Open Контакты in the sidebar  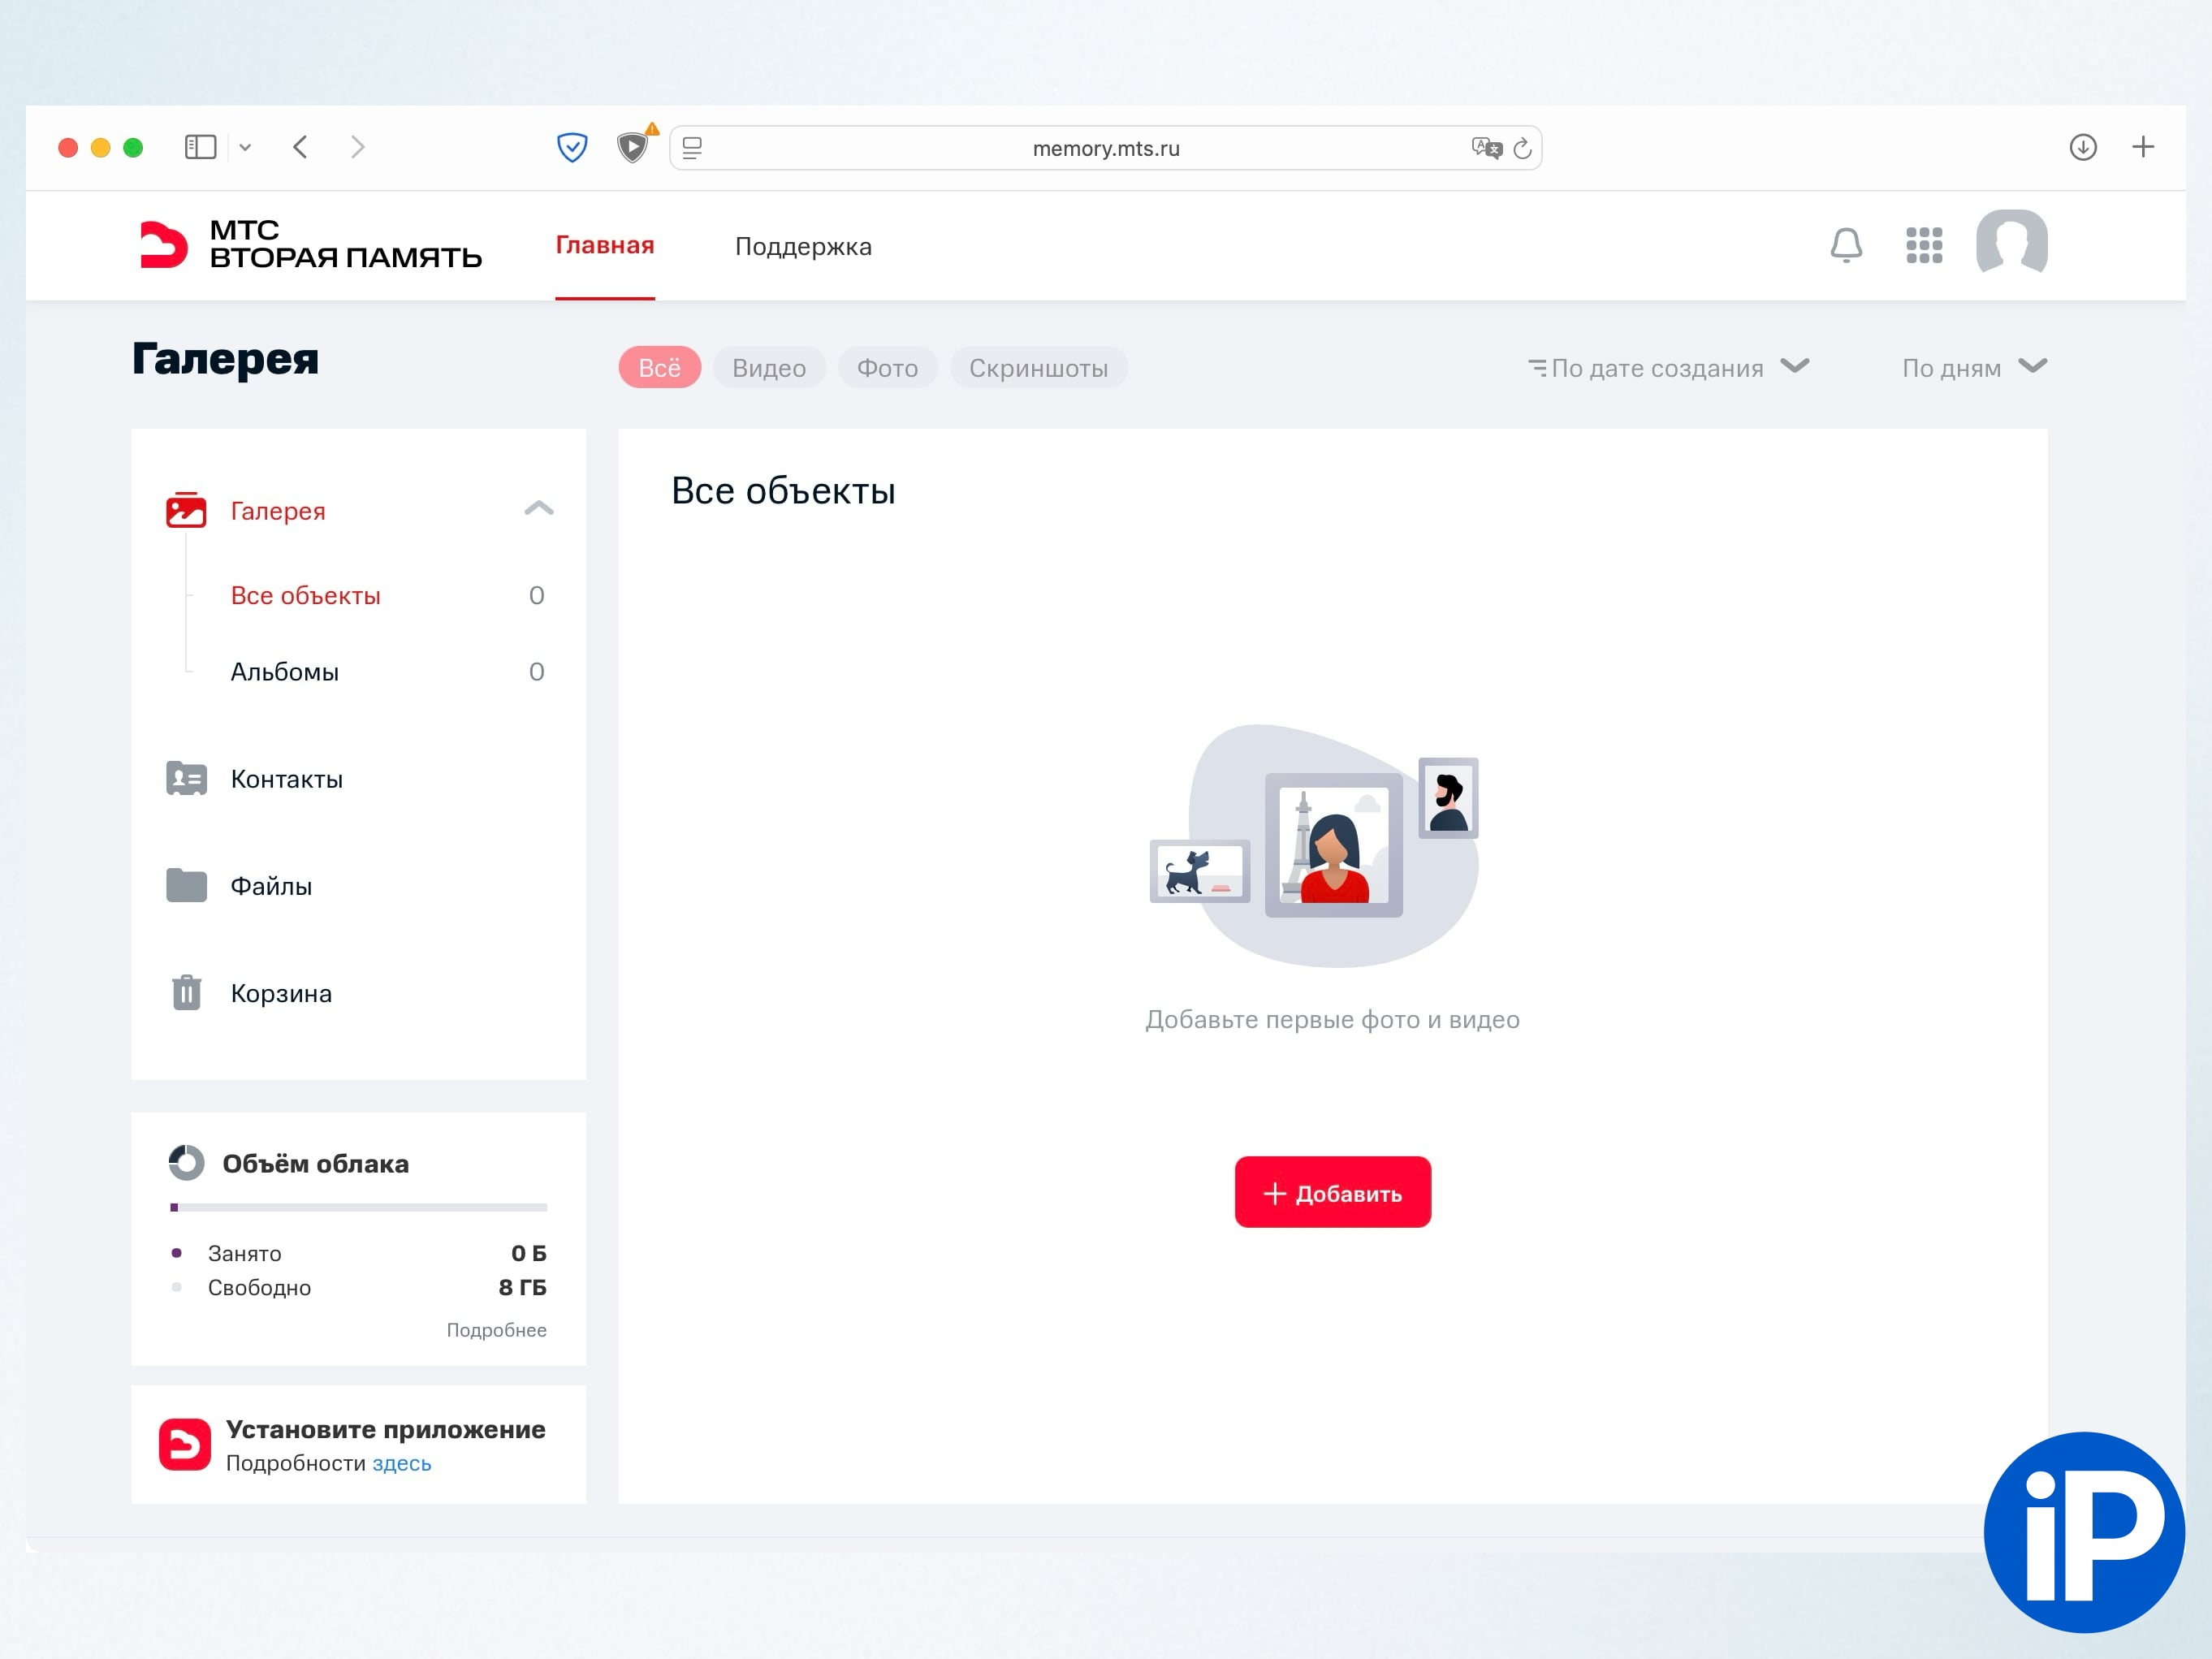click(x=286, y=779)
